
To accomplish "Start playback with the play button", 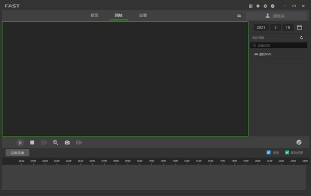I will coord(20,143).
